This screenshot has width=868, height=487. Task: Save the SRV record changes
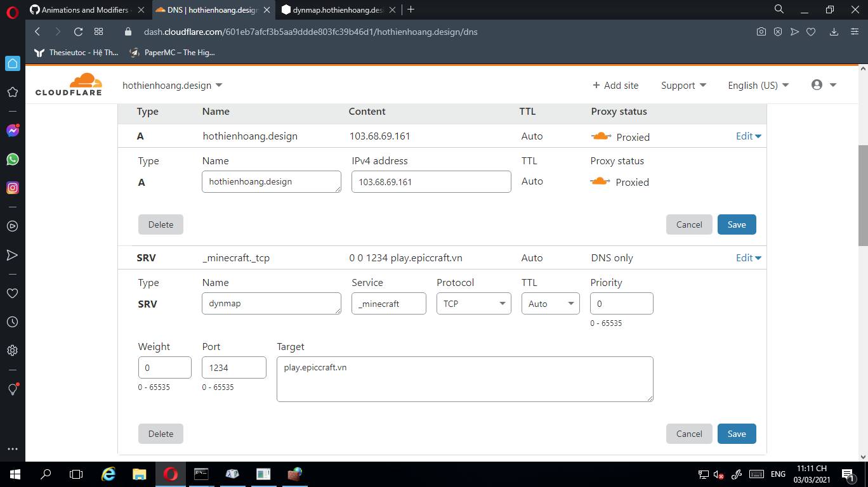coord(736,434)
